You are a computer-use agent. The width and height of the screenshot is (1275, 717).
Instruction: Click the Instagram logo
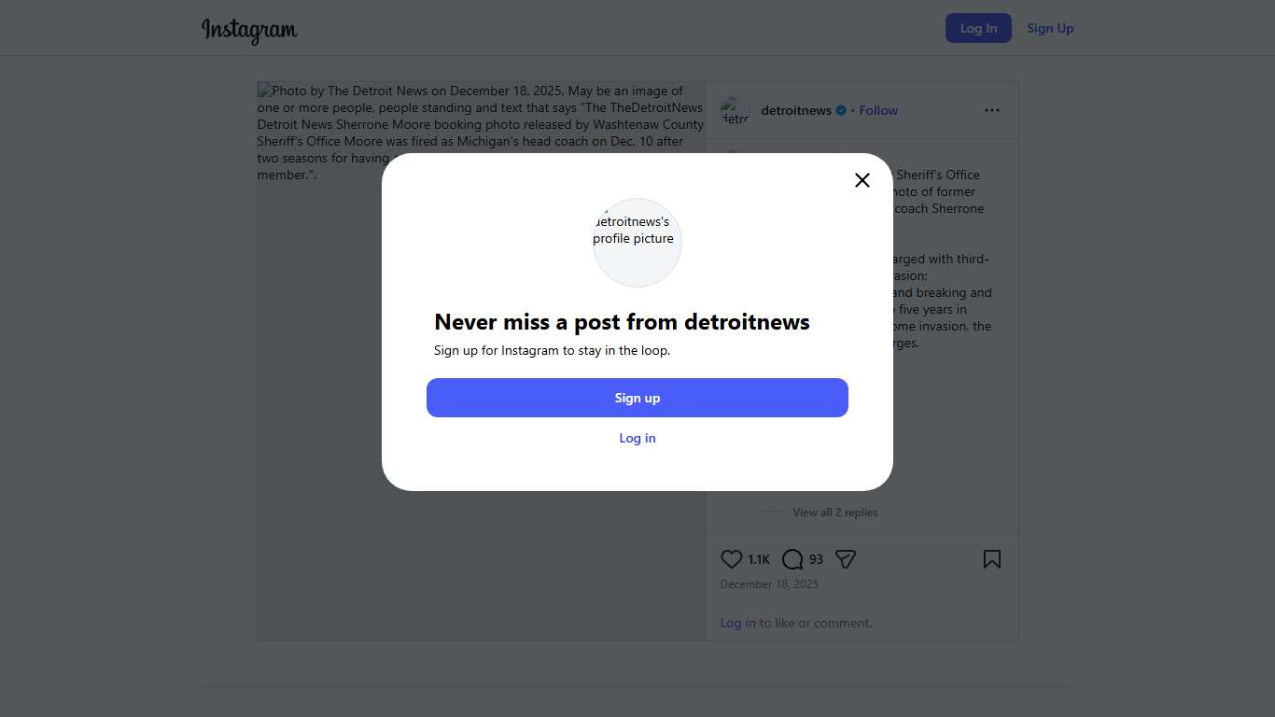[249, 30]
